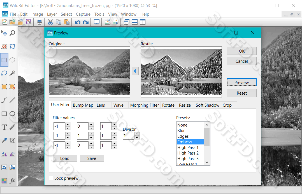302x194 pixels.
Task: Click the Load filter button
Action: (65, 158)
